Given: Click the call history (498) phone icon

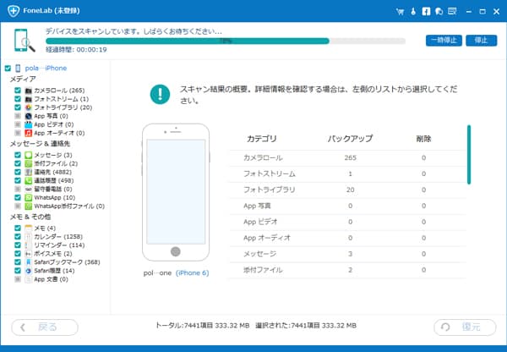Looking at the screenshot, I should click(29, 180).
